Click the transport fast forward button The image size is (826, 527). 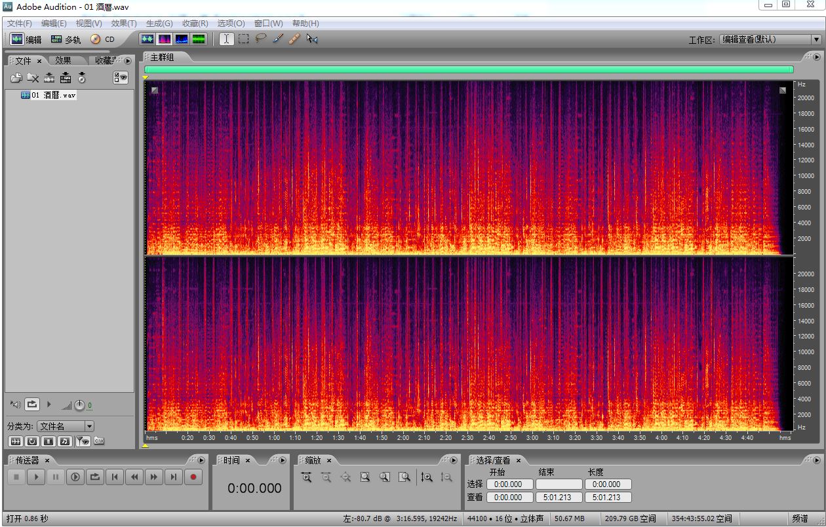tap(154, 477)
